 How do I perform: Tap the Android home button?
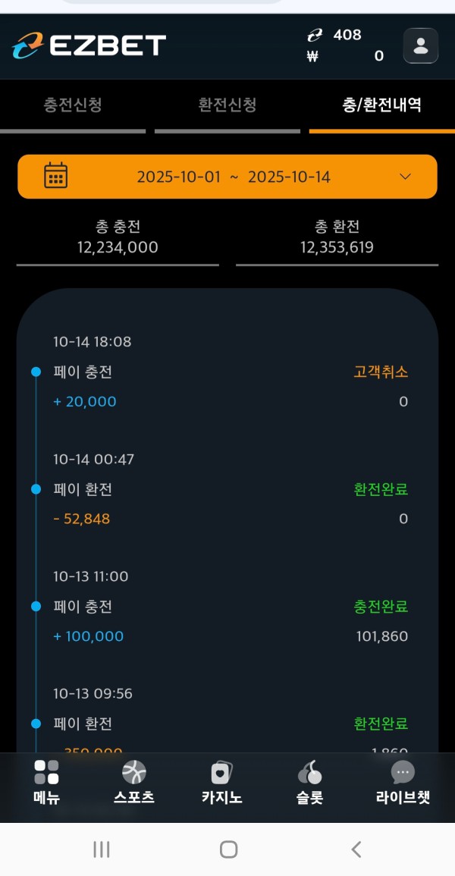coord(228,849)
